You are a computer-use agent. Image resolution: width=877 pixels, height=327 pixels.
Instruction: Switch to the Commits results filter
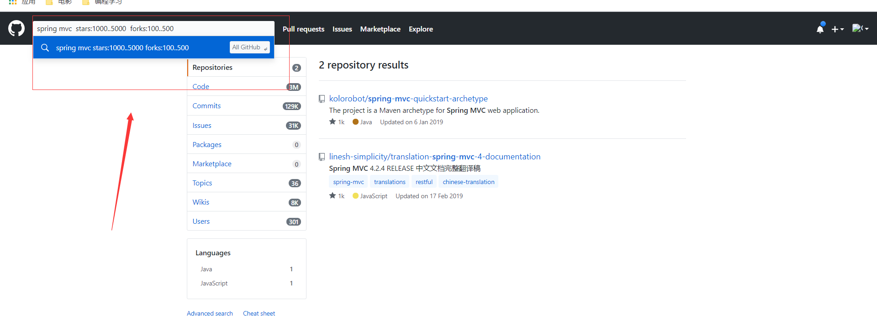(x=206, y=106)
